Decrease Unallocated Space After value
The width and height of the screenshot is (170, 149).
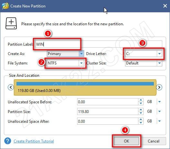[141, 123]
